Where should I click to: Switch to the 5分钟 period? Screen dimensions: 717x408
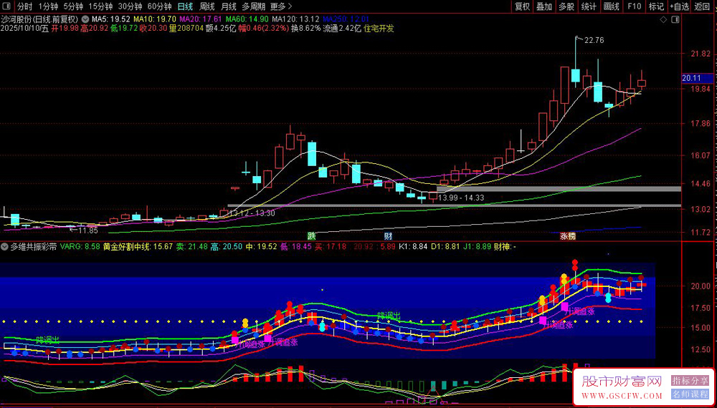tap(73, 6)
